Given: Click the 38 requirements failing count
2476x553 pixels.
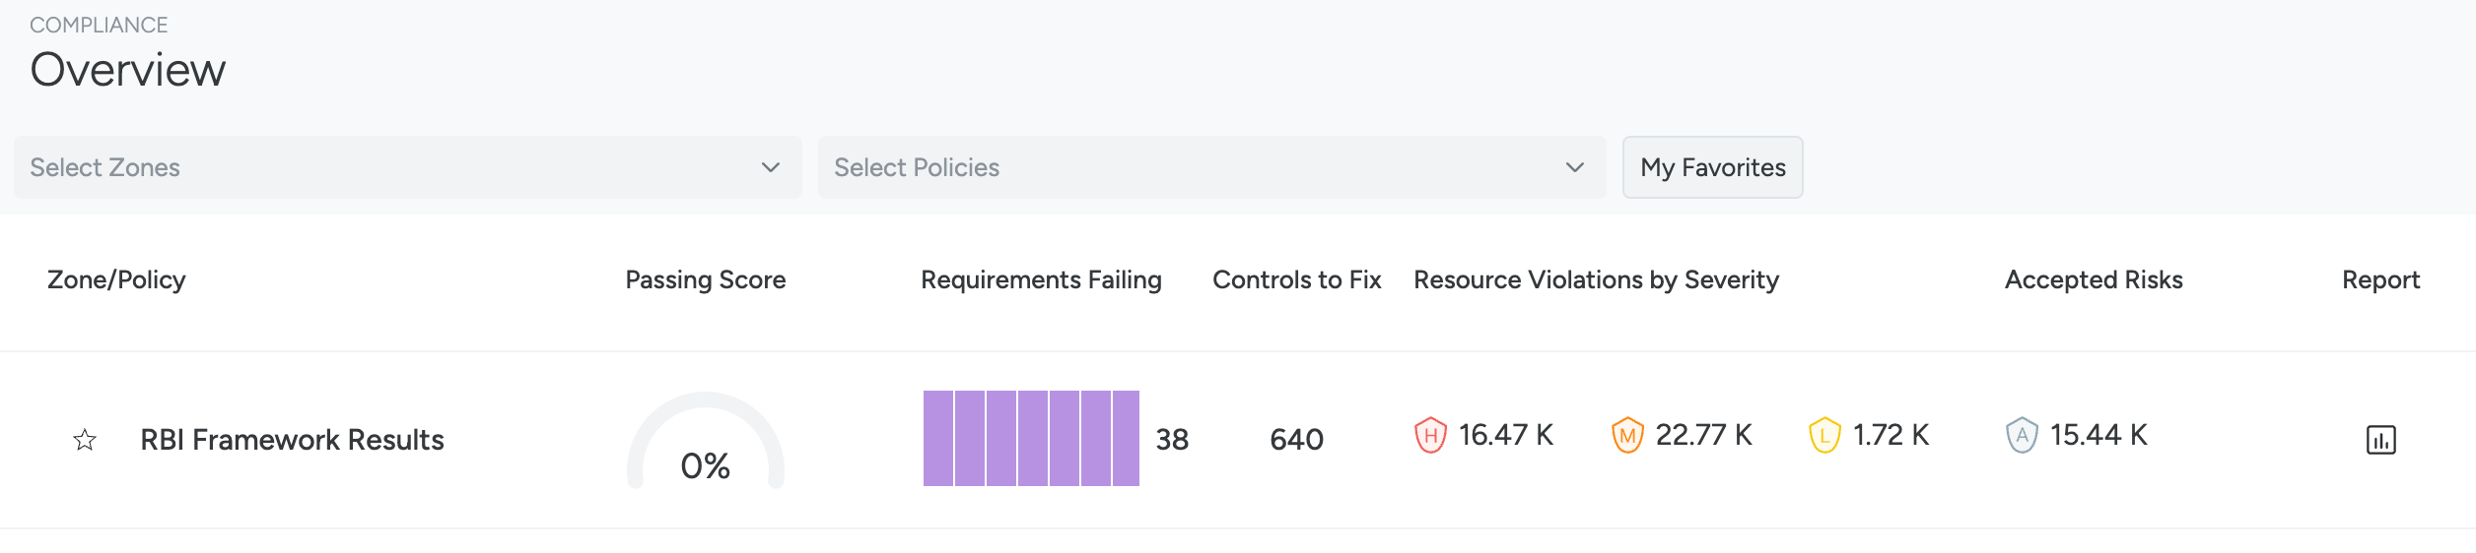Looking at the screenshot, I should [1172, 440].
